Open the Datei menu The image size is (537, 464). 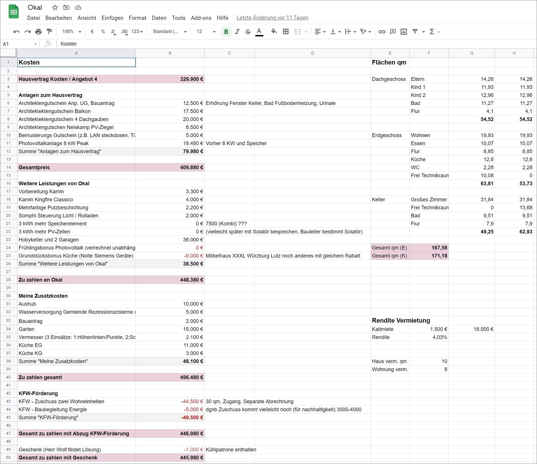[34, 18]
